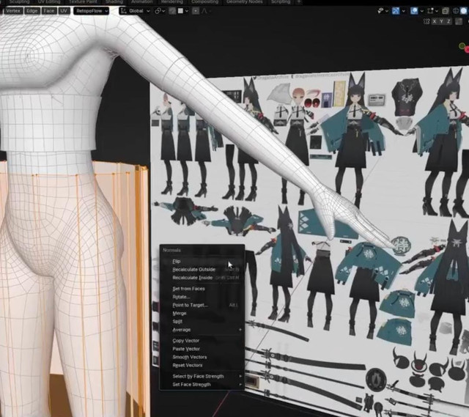Viewport: 469px width, 417px height.
Task: Click the snap element icon
Action: 180,11
